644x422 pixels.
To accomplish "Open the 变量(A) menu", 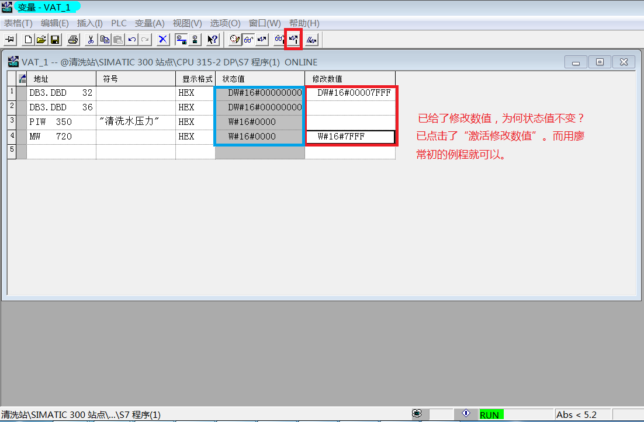I will [x=150, y=23].
